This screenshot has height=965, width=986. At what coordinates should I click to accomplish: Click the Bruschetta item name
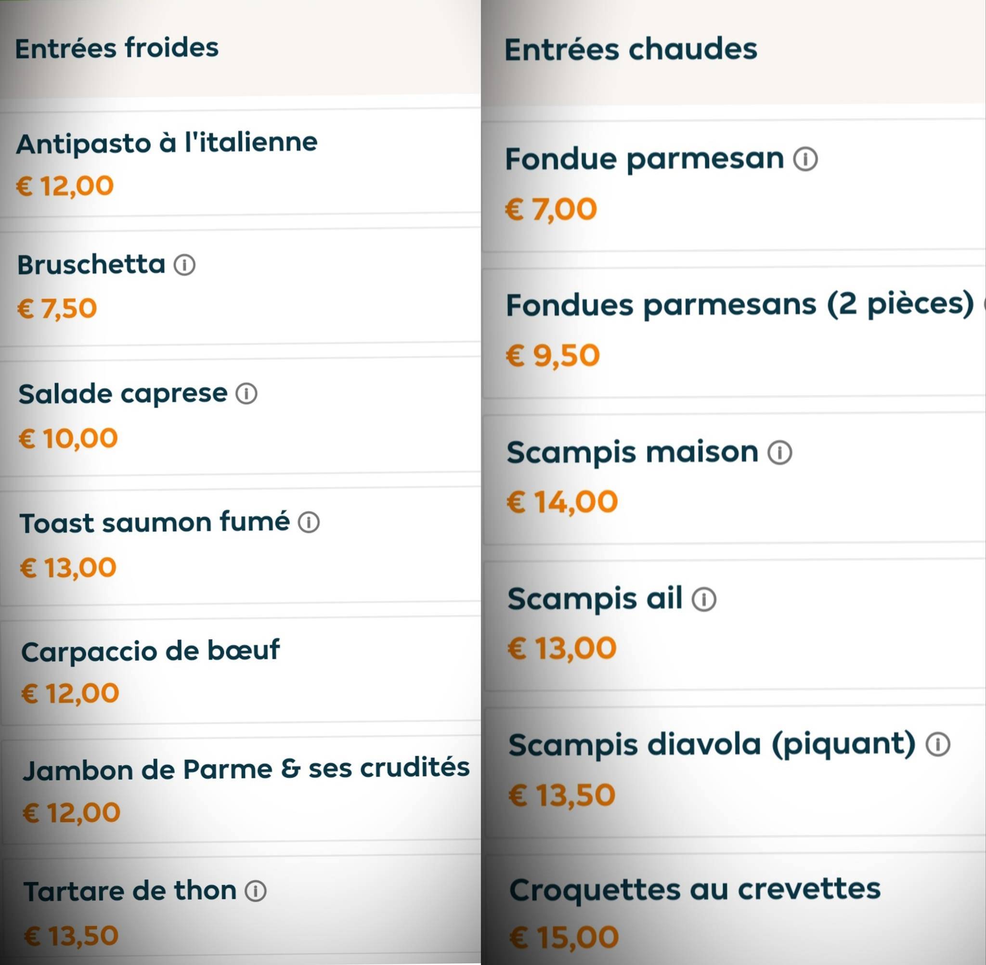pos(90,263)
